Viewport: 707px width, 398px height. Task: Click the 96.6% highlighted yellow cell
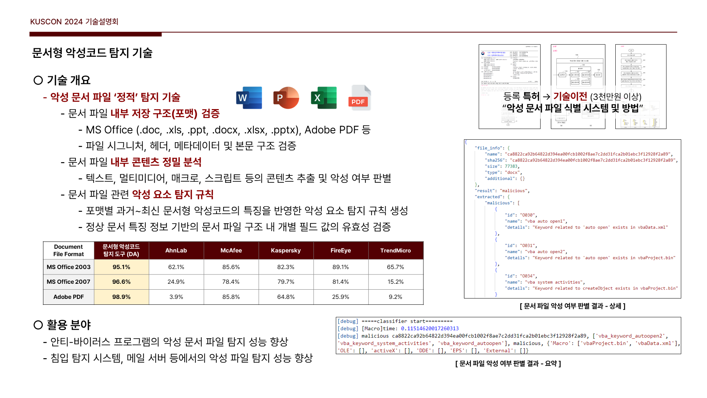(x=121, y=282)
